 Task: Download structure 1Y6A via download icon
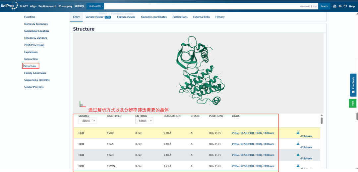(x=298, y=144)
